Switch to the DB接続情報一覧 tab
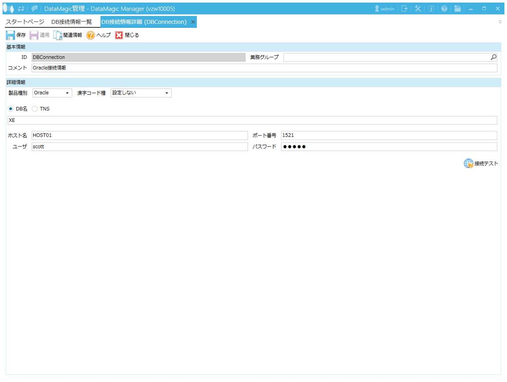Viewport: 507px width, 382px height. point(72,22)
